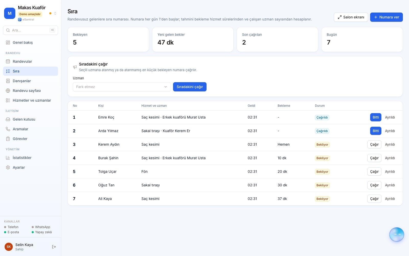This screenshot has height=256, width=409.
Task: Click the Numara ver button
Action: (386, 17)
